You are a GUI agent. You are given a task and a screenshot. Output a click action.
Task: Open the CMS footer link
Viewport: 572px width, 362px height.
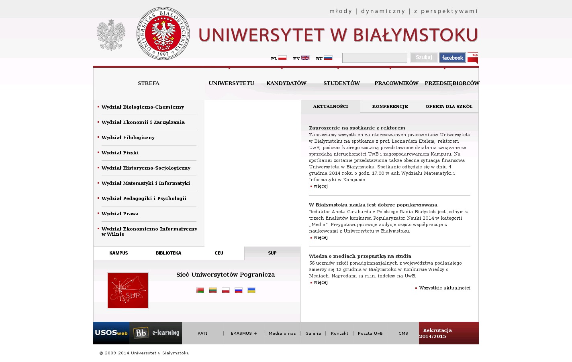click(403, 333)
